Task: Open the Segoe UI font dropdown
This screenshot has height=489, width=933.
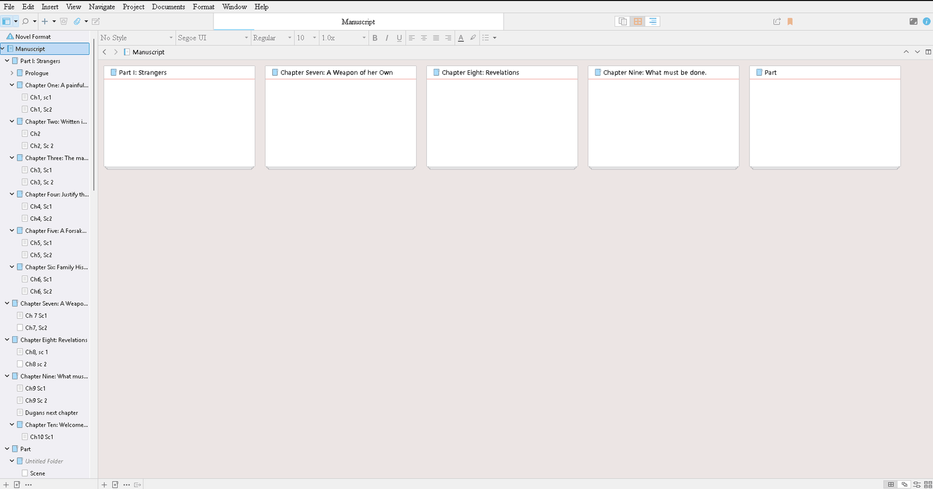Action: click(213, 38)
